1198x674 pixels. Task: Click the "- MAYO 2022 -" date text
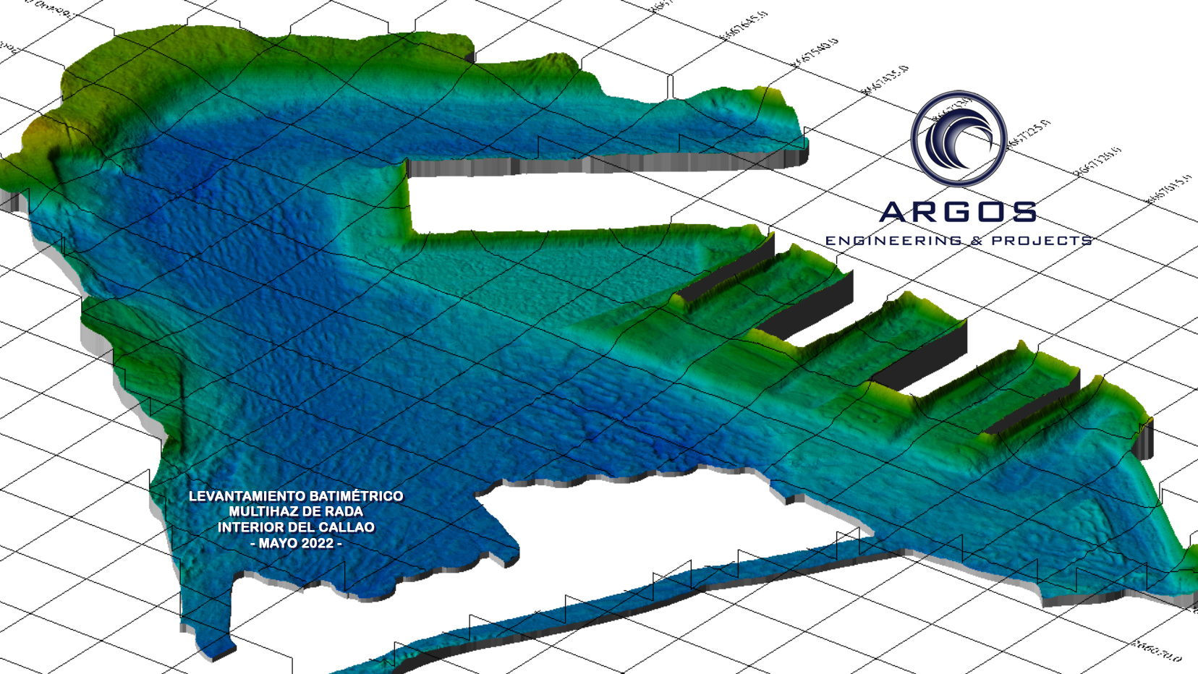point(296,544)
